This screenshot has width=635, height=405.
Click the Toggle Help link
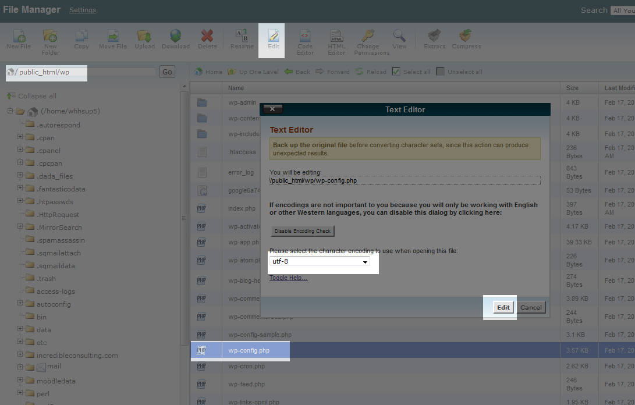pyautogui.click(x=288, y=278)
